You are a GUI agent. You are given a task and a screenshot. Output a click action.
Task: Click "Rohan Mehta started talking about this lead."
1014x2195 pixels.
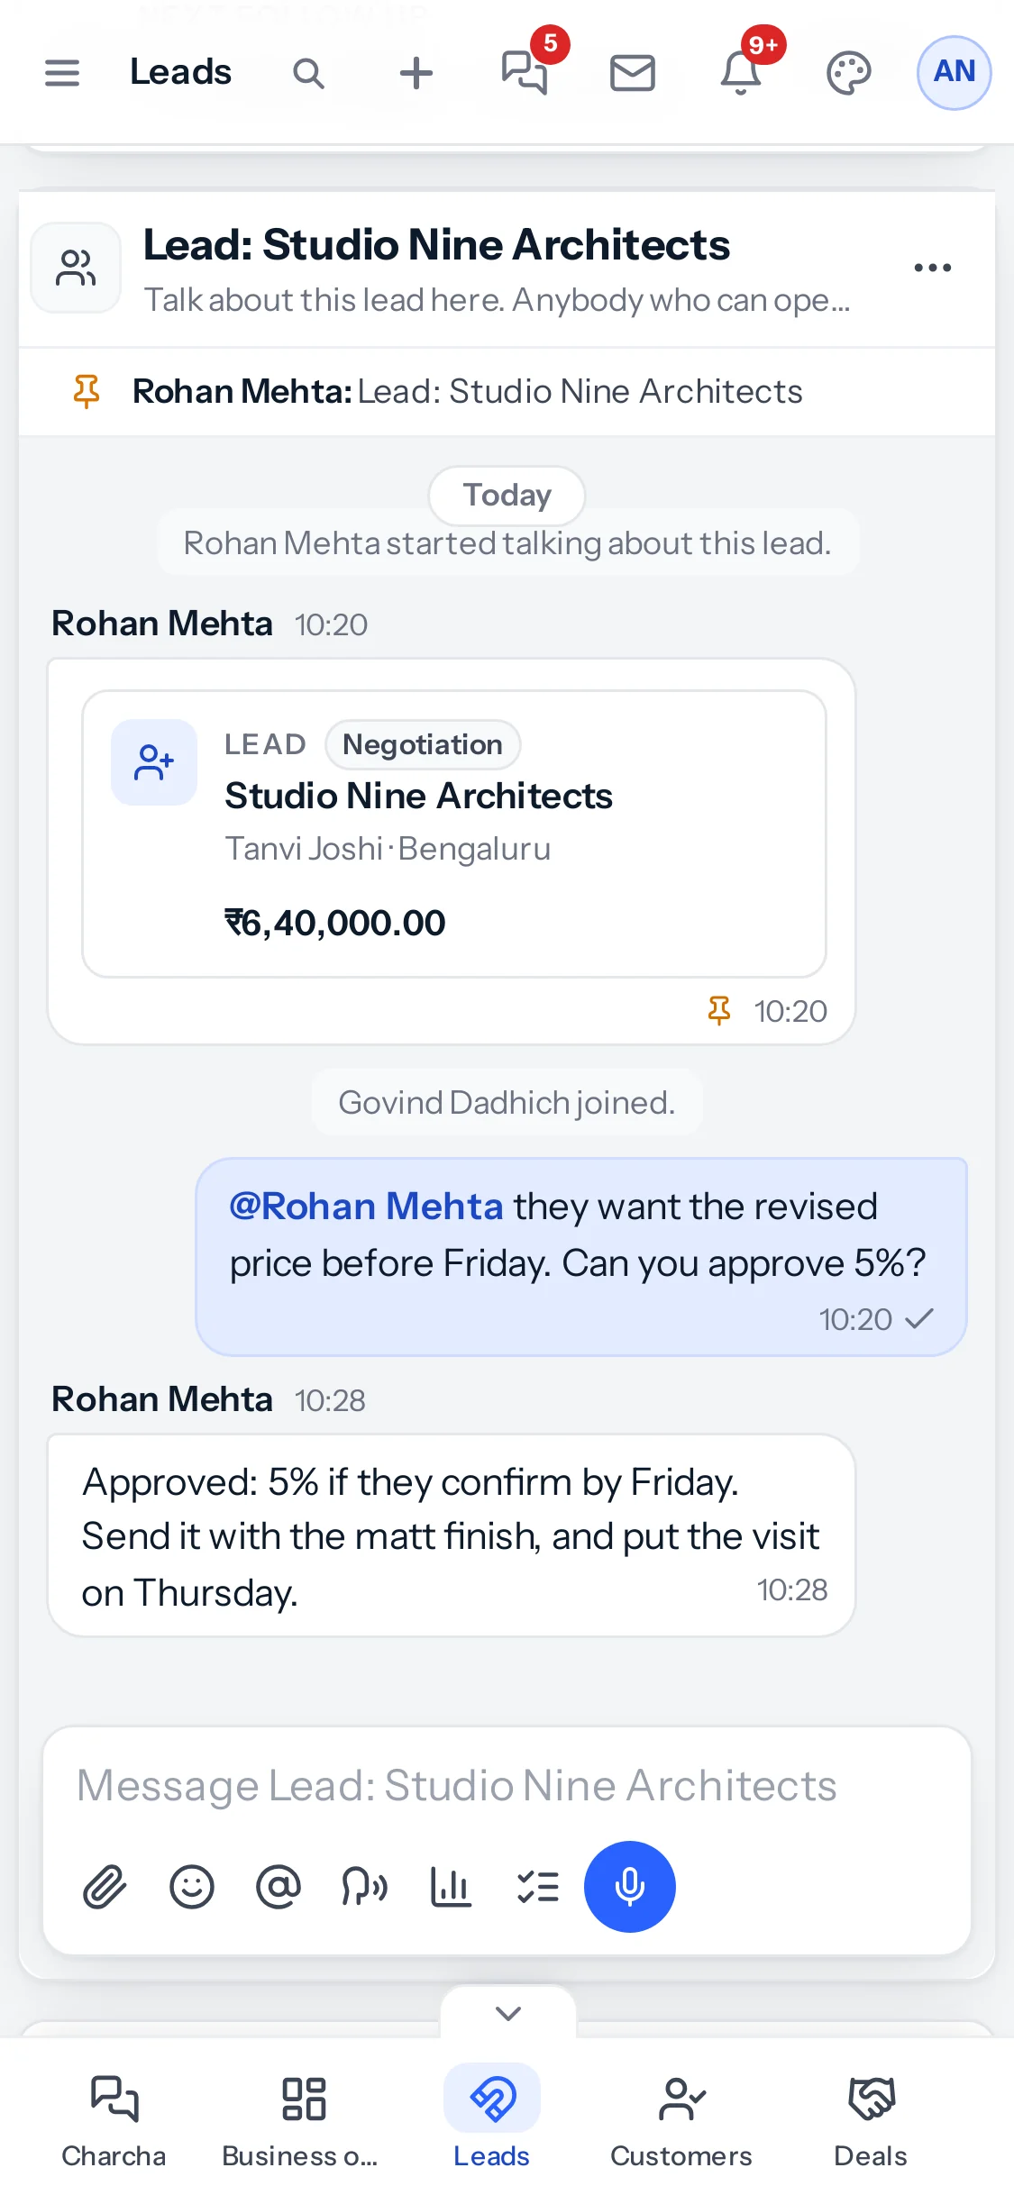point(507,543)
